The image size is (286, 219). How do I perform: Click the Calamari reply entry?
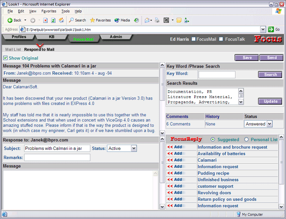coord(207,160)
